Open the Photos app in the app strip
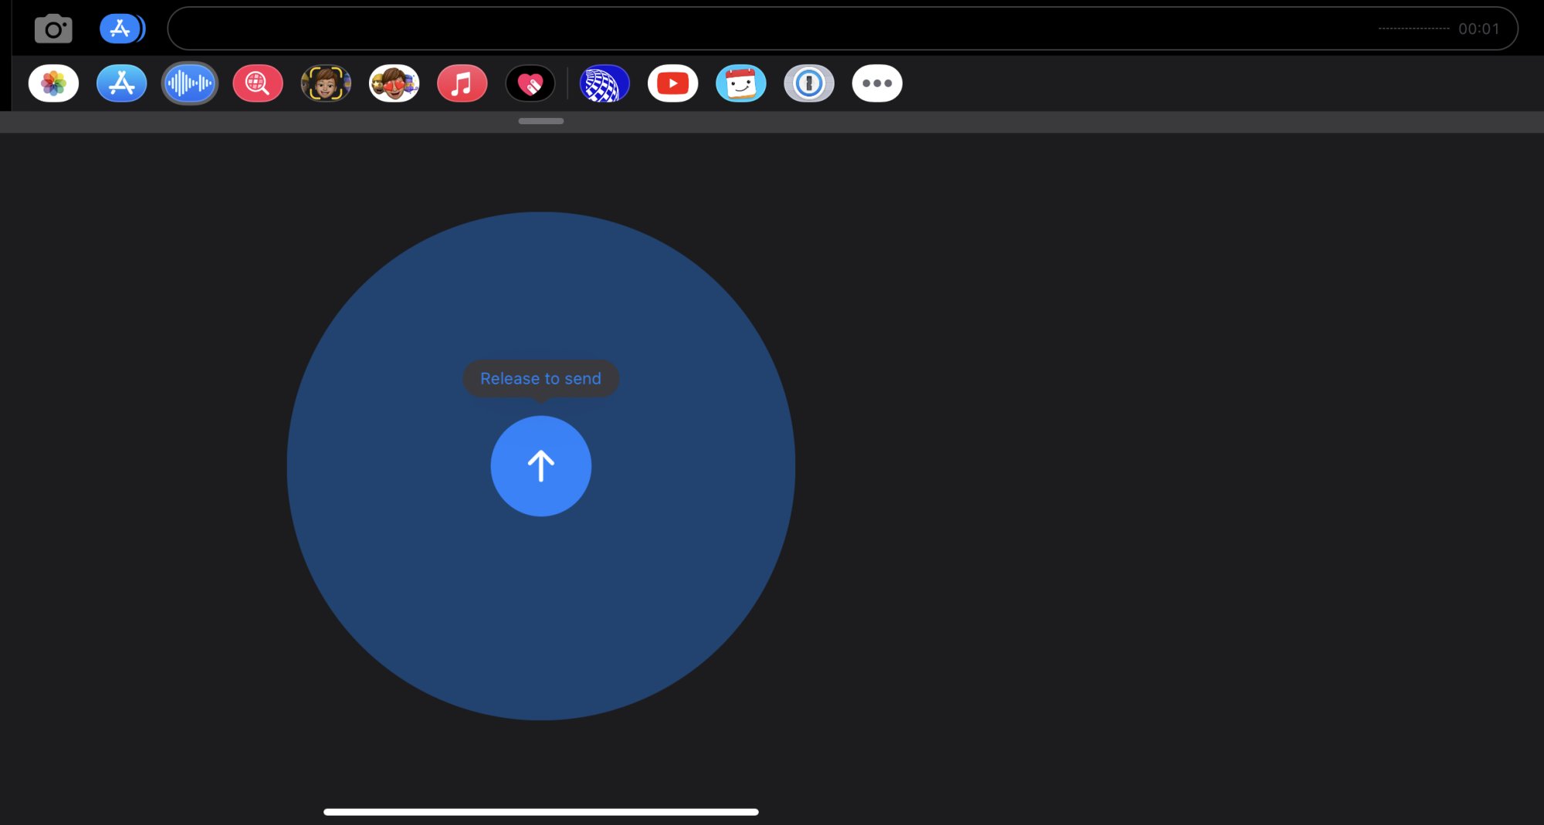1544x825 pixels. [x=53, y=83]
